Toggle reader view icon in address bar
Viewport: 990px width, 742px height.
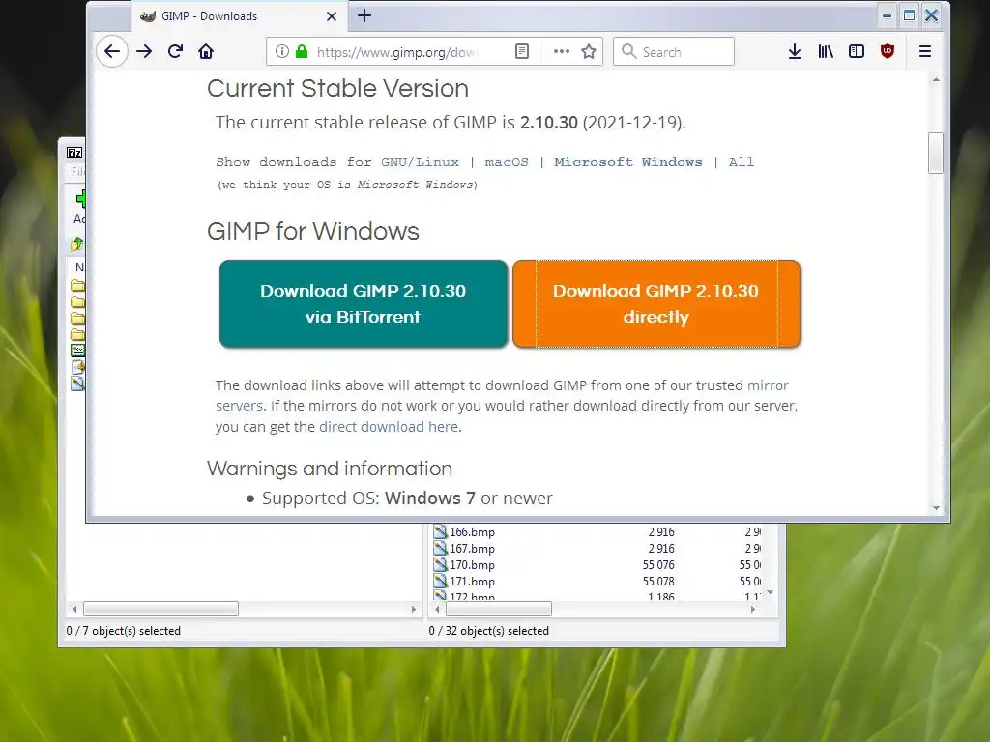(x=521, y=52)
